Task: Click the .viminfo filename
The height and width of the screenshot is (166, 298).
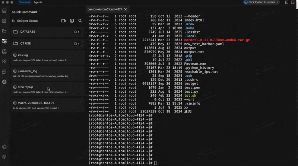Action: [x=192, y=103]
